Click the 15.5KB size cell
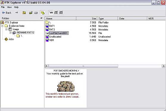 pyautogui.click(x=92, y=33)
